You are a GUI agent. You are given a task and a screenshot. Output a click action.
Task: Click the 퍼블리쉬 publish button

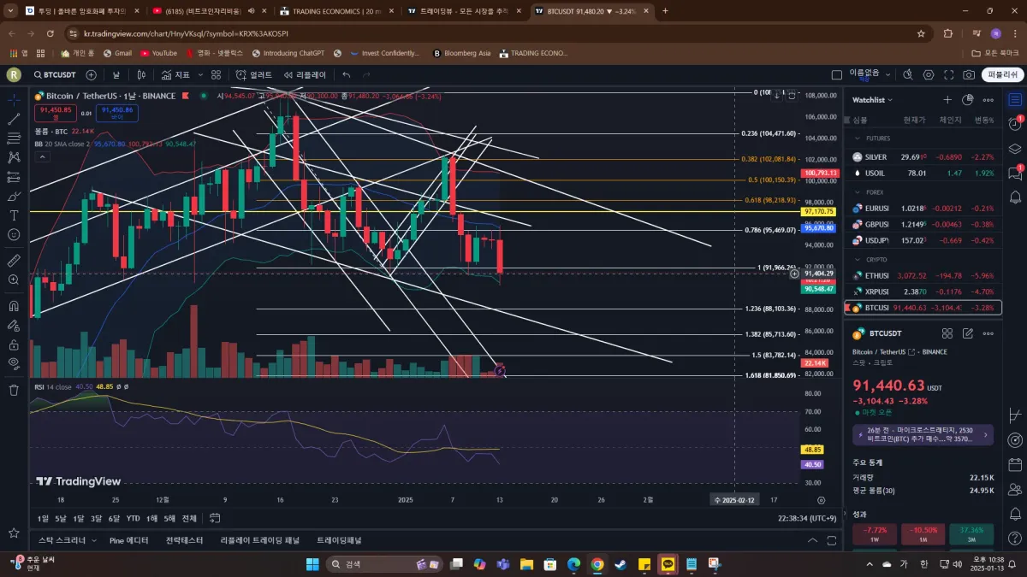pyautogui.click(x=1002, y=75)
